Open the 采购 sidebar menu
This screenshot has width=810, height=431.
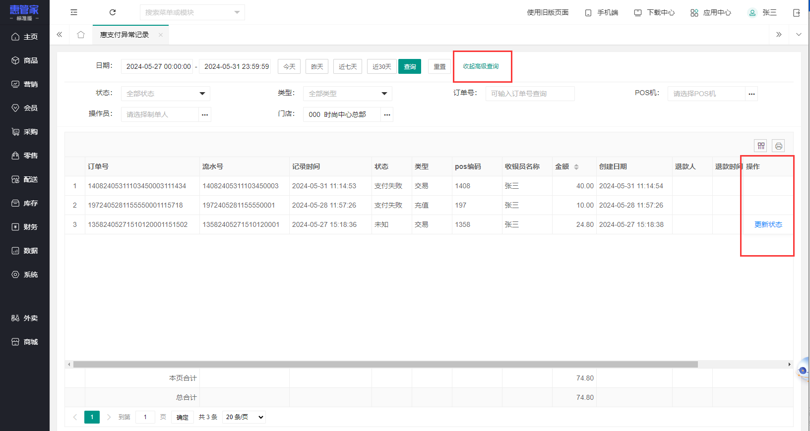tap(25, 132)
